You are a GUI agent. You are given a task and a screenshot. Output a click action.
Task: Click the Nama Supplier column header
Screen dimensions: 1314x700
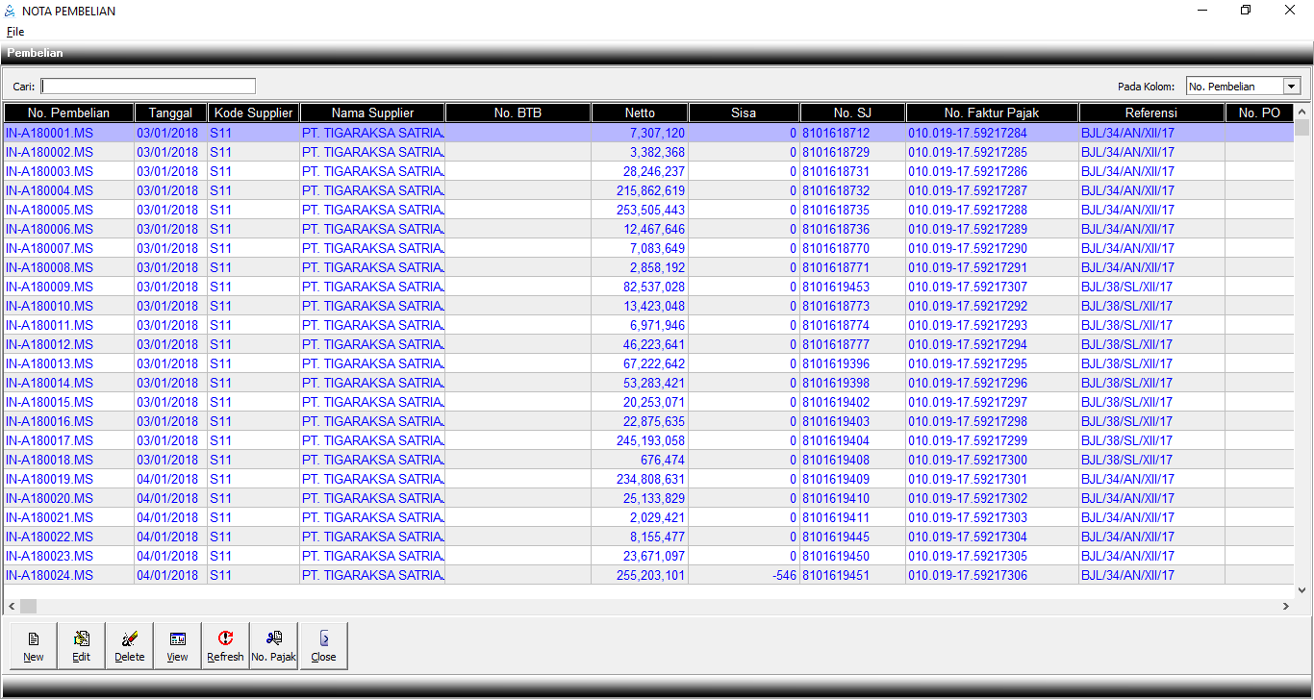pyautogui.click(x=372, y=113)
